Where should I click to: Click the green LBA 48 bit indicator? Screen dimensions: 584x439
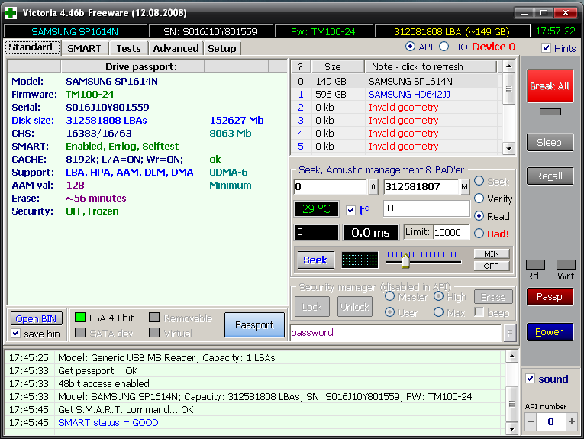point(80,318)
